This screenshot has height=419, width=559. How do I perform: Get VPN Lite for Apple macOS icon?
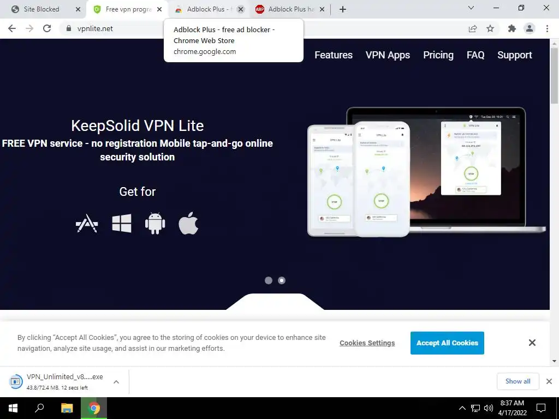coord(188,223)
